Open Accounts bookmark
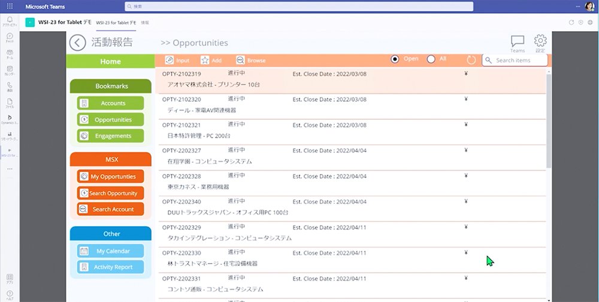This screenshot has height=302, width=599. point(110,103)
